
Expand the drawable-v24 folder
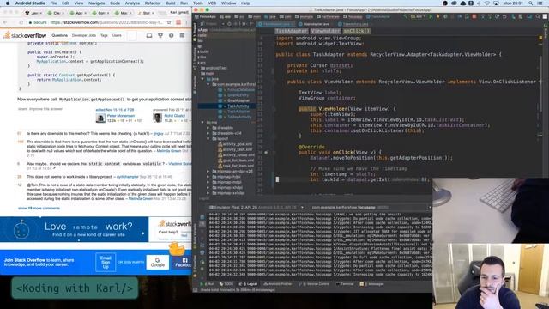click(x=208, y=133)
